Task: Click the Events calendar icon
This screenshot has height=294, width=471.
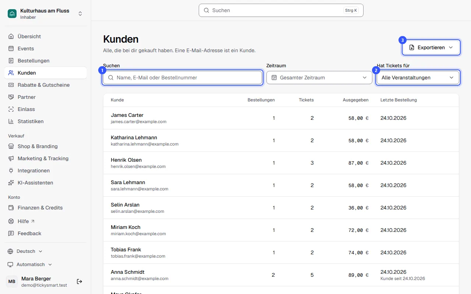Action: pyautogui.click(x=11, y=49)
